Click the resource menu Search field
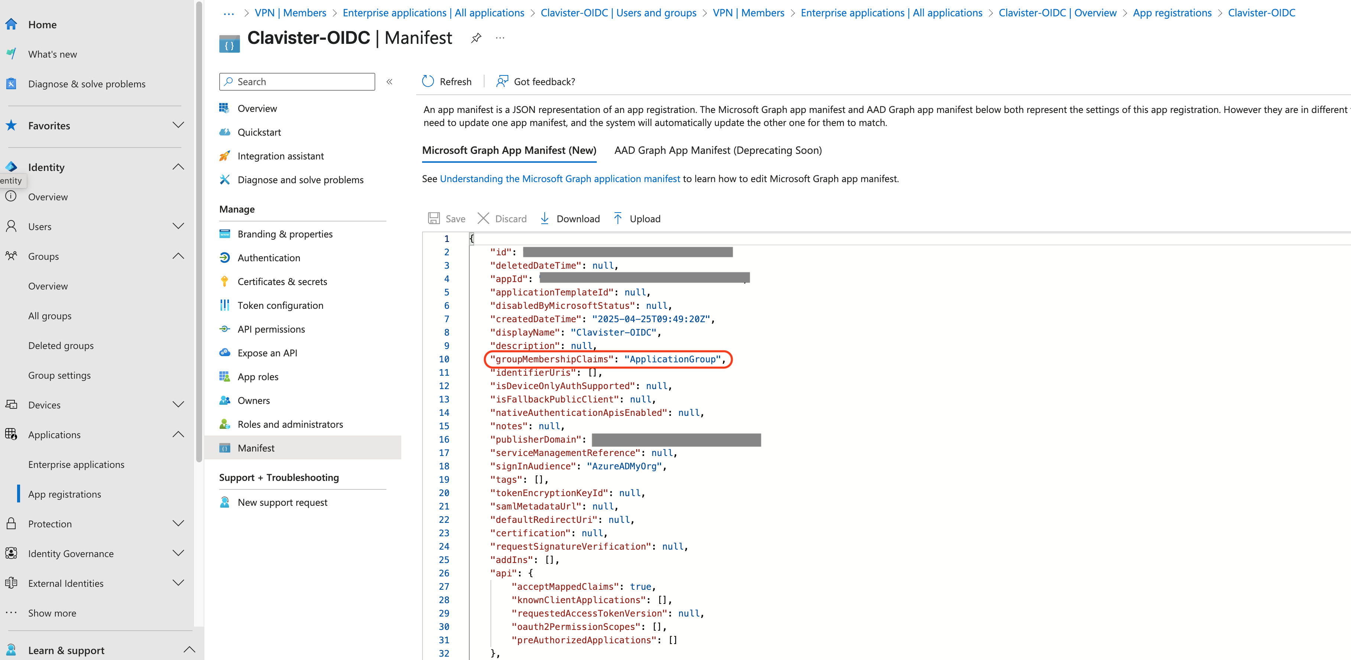Image resolution: width=1351 pixels, height=660 pixels. (297, 82)
